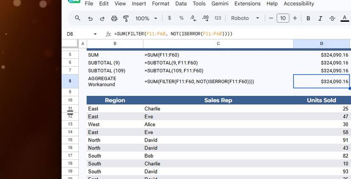
Task: Select row 8 header
Action: pos(70,81)
